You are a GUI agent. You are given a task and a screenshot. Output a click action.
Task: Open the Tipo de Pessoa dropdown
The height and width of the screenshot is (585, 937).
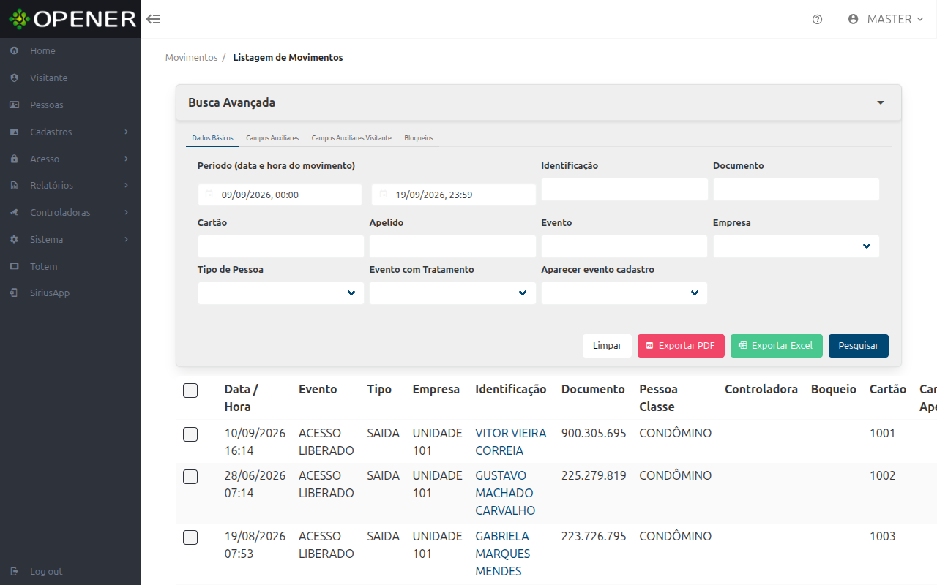pos(280,293)
